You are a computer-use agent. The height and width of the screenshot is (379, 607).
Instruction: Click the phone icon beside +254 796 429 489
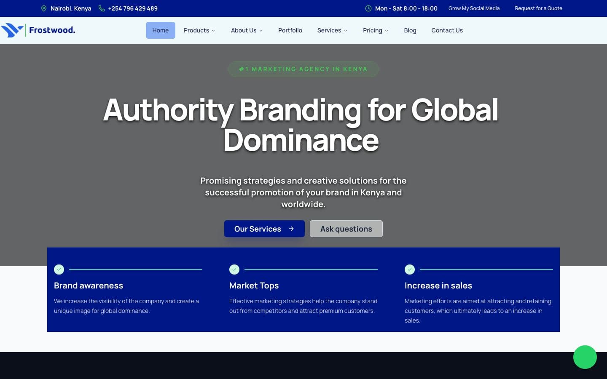(102, 8)
